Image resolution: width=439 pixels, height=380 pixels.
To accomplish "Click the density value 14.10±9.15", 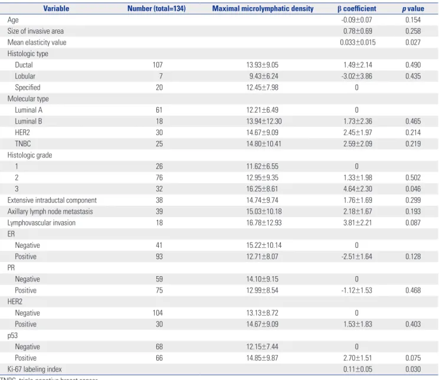I will pos(263,279).
